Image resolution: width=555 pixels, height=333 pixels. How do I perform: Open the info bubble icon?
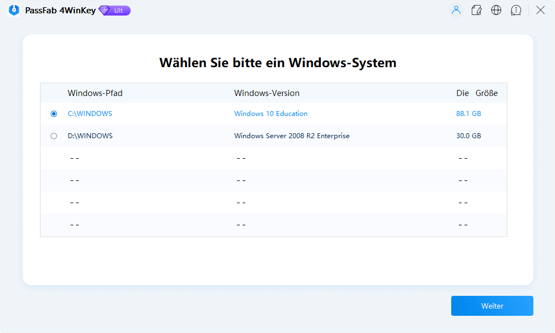click(x=516, y=10)
